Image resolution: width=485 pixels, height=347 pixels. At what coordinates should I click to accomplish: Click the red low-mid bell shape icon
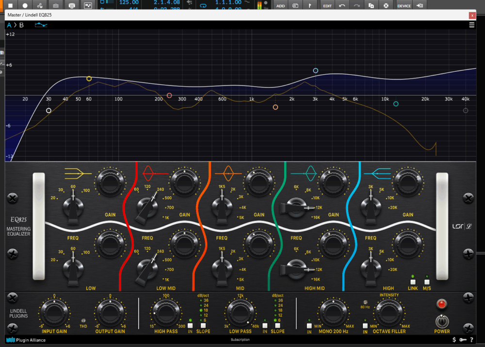pyautogui.click(x=154, y=173)
